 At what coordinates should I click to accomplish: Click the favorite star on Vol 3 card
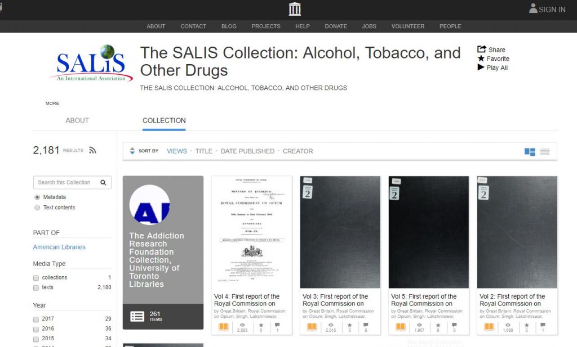point(349,325)
